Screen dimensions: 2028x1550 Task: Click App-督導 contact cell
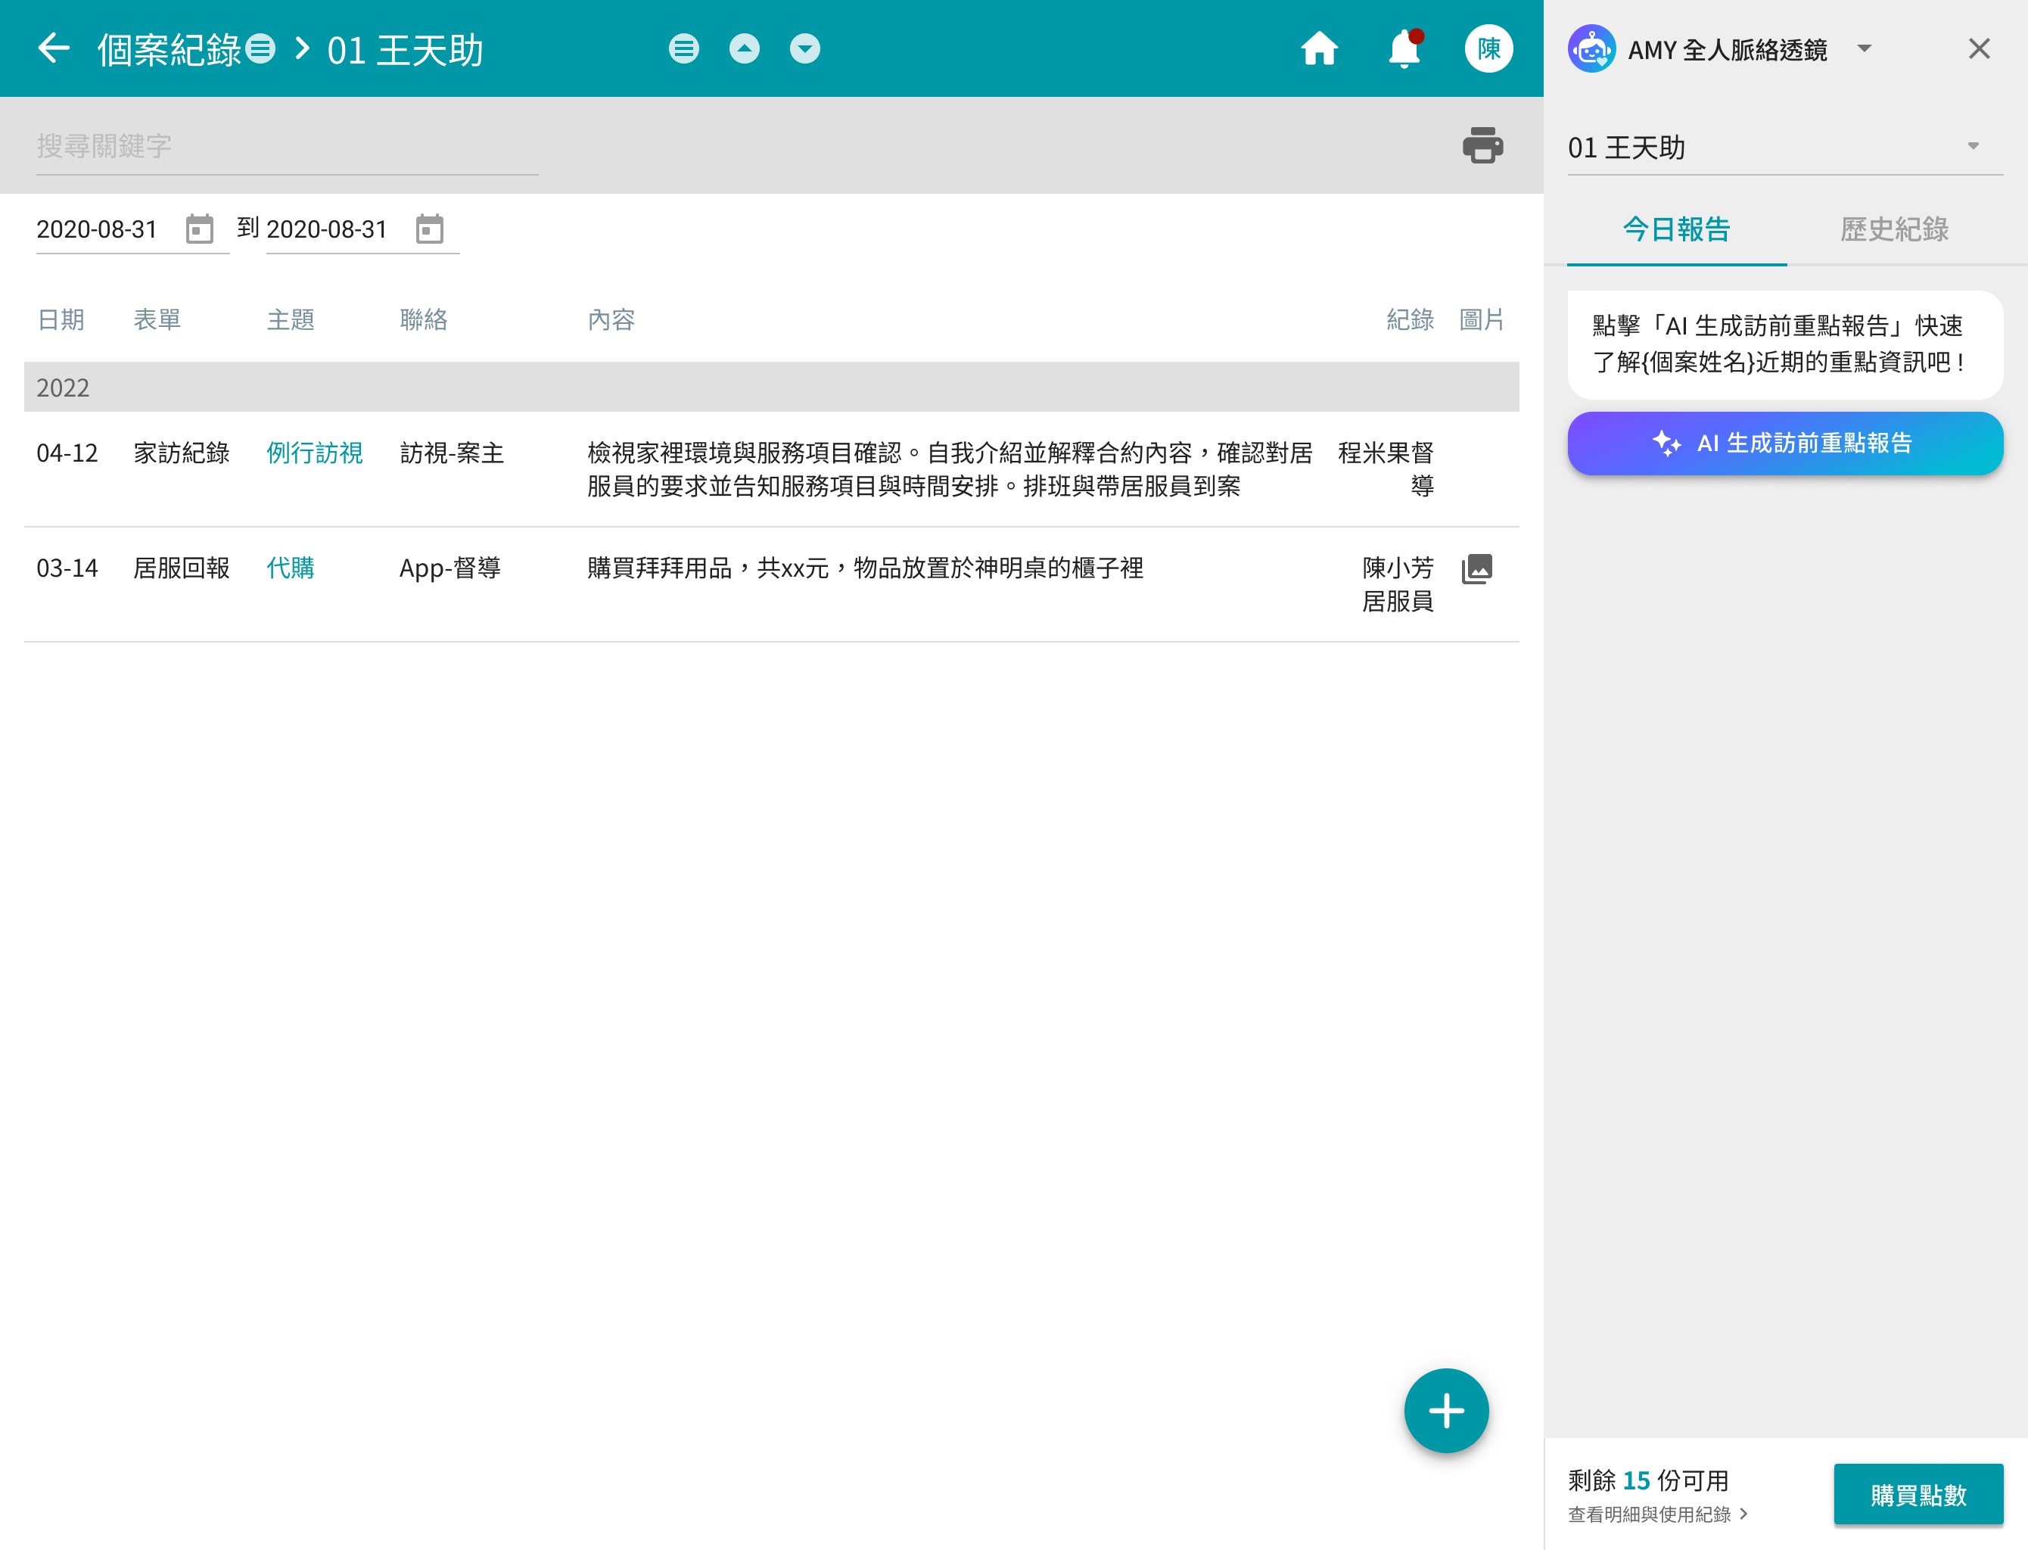coord(450,568)
